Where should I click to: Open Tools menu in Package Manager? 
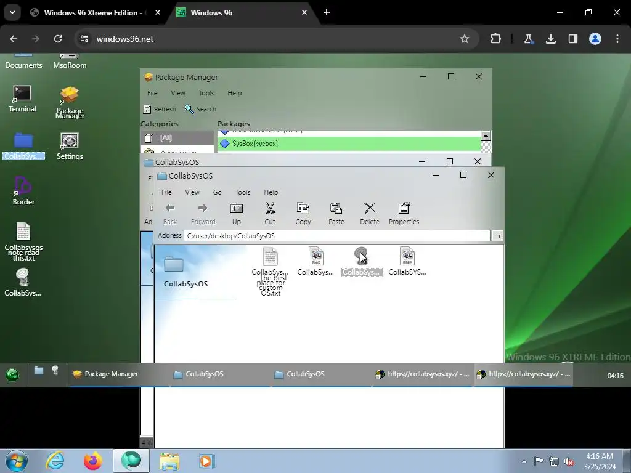[206, 93]
